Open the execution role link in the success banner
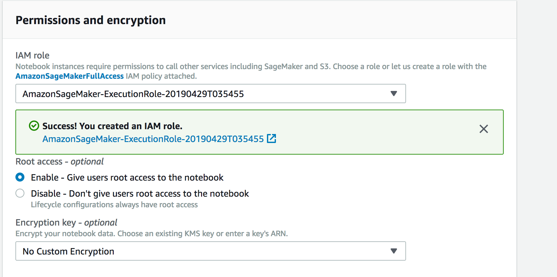Screen dimensions: 557x277 [x=153, y=139]
